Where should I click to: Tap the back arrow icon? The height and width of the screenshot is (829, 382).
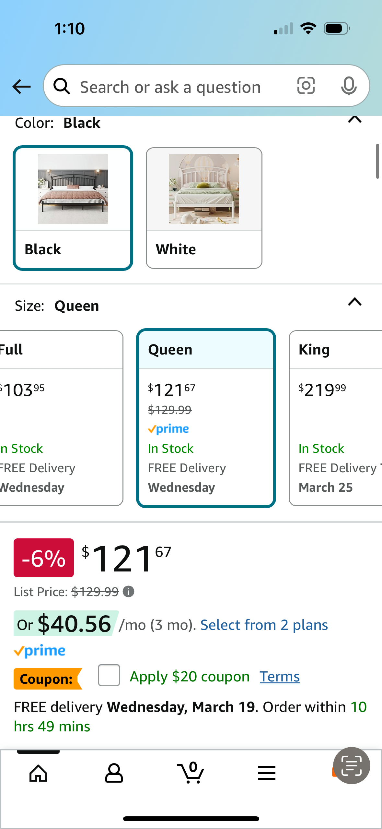pyautogui.click(x=21, y=87)
